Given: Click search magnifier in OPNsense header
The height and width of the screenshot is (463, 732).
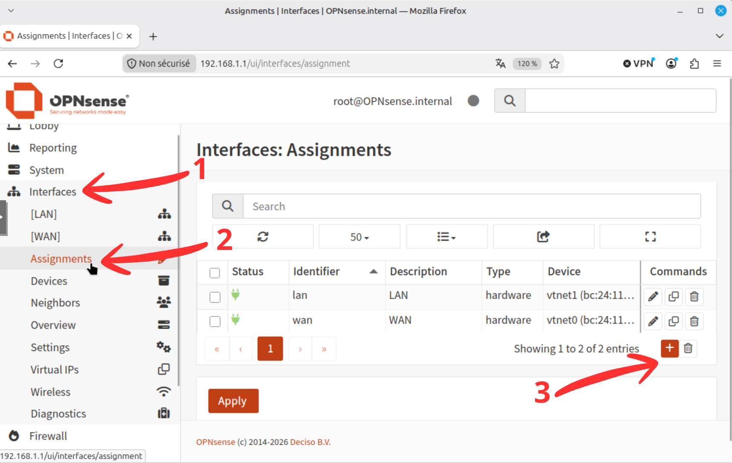Looking at the screenshot, I should 510,101.
